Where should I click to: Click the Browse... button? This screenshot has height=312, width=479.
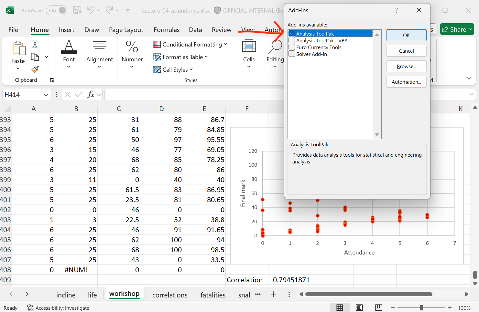pyautogui.click(x=406, y=66)
